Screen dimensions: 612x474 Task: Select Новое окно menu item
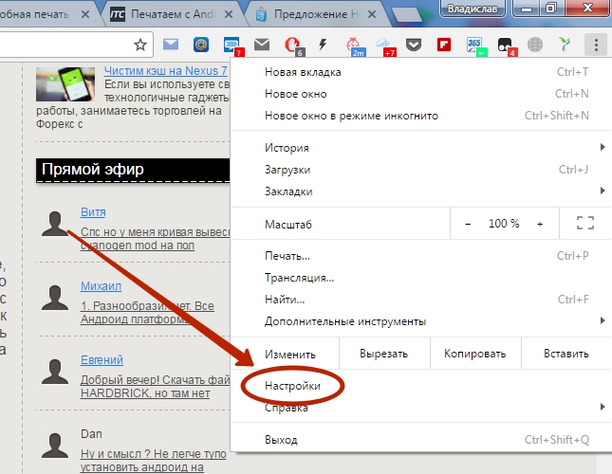tap(421, 94)
